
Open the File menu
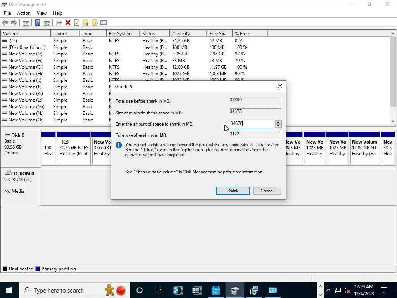(x=7, y=13)
